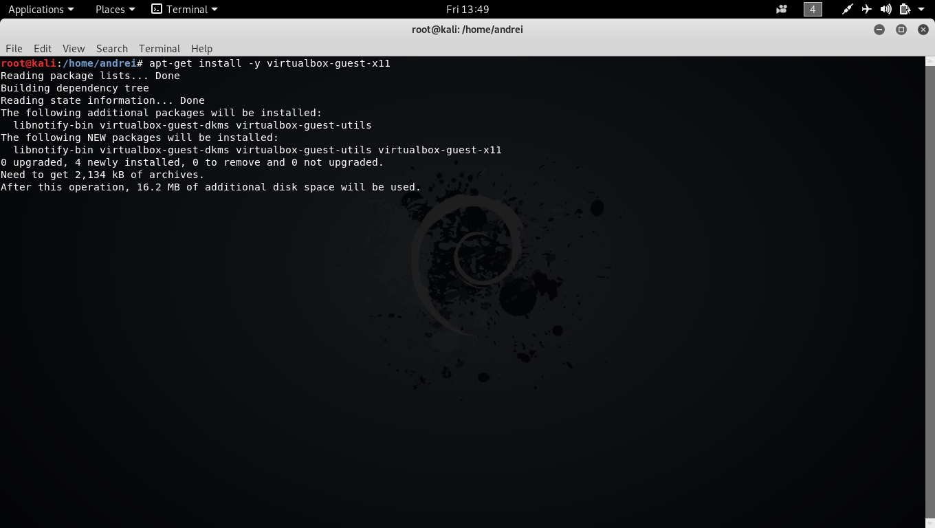Click the screen recorder camera icon

781,9
